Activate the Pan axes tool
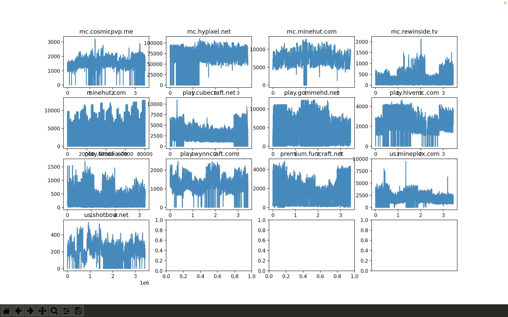Viewport: 508px width, 317px height. pyautogui.click(x=42, y=311)
